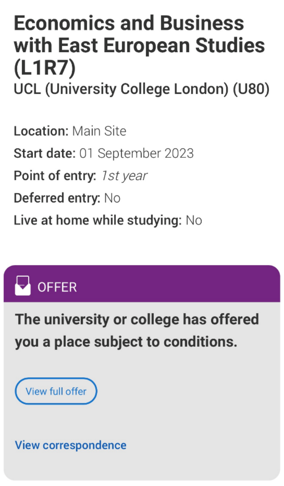Click the 'subject to conditions' line of text
This screenshot has height=486, width=284.
[126, 342]
